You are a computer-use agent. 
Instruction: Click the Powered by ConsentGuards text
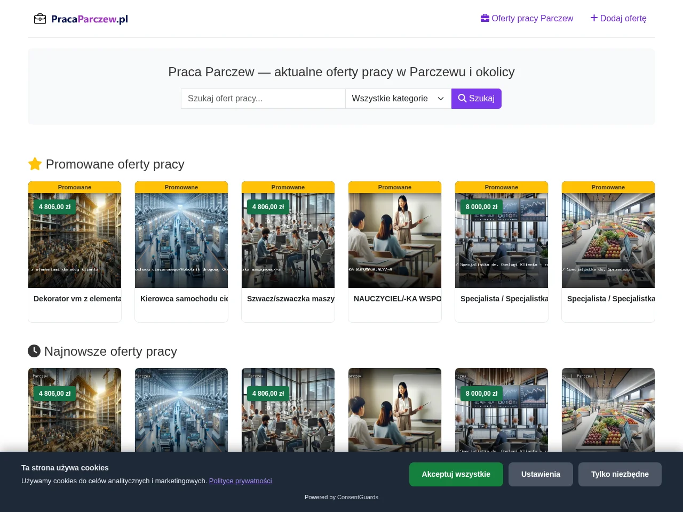(x=341, y=497)
